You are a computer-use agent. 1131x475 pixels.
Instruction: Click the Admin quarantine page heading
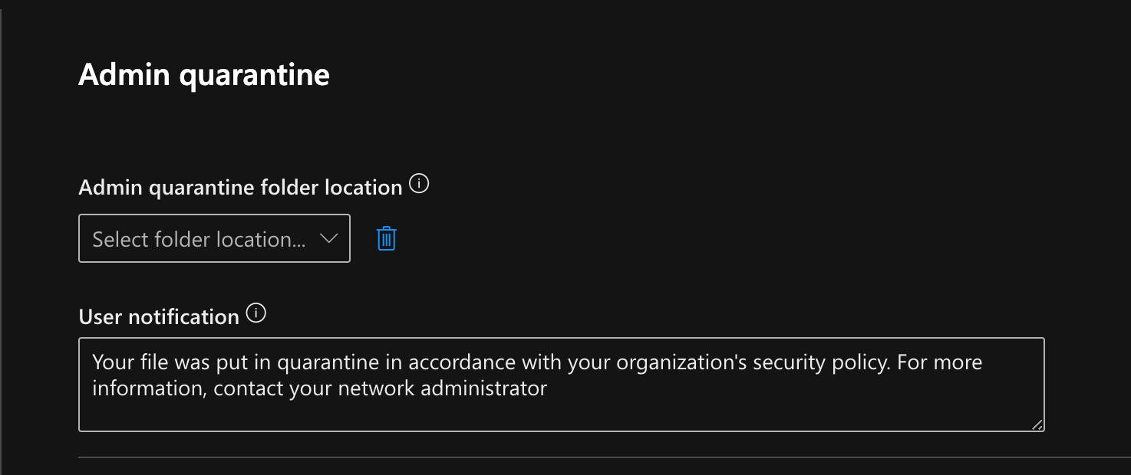203,74
